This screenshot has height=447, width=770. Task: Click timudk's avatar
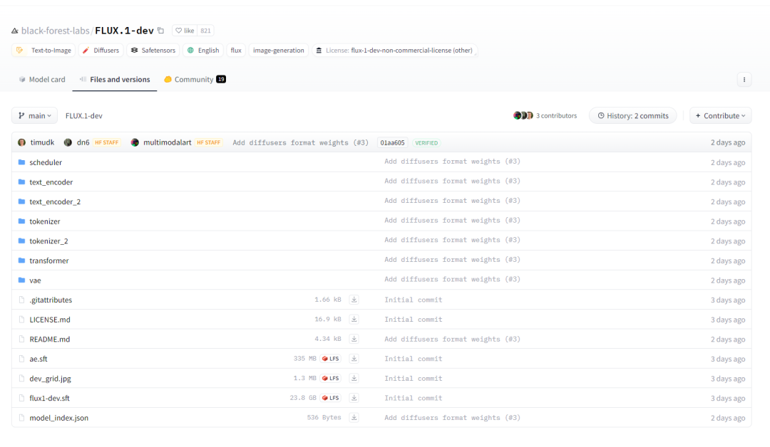[21, 142]
